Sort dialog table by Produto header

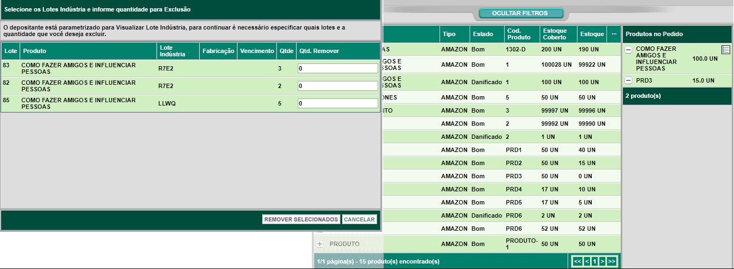tap(88, 51)
